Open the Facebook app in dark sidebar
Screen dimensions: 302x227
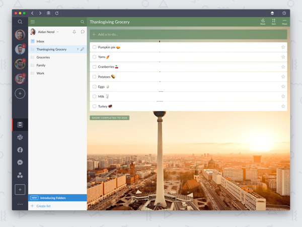tap(20, 150)
